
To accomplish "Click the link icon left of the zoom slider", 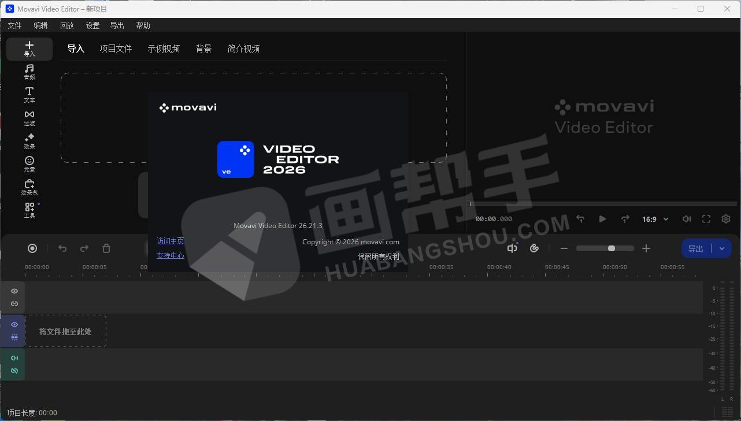I will 535,248.
